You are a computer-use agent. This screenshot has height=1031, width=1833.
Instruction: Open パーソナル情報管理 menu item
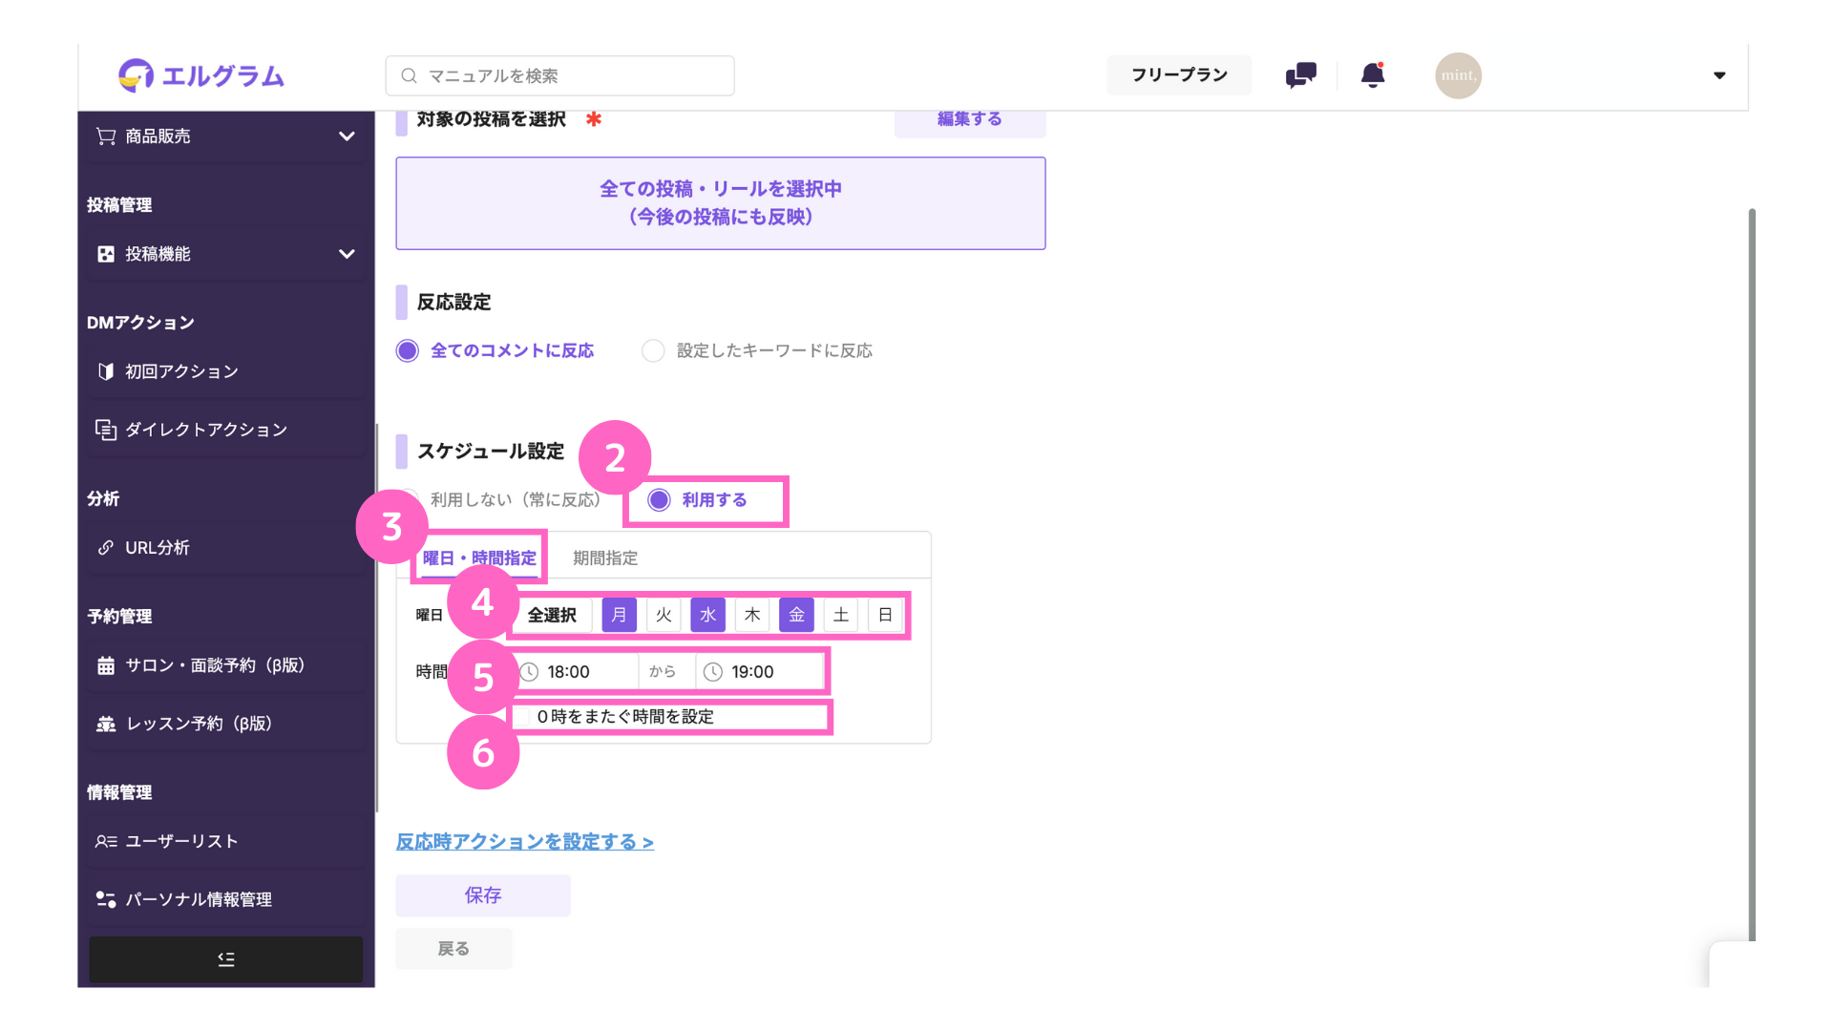tap(226, 899)
